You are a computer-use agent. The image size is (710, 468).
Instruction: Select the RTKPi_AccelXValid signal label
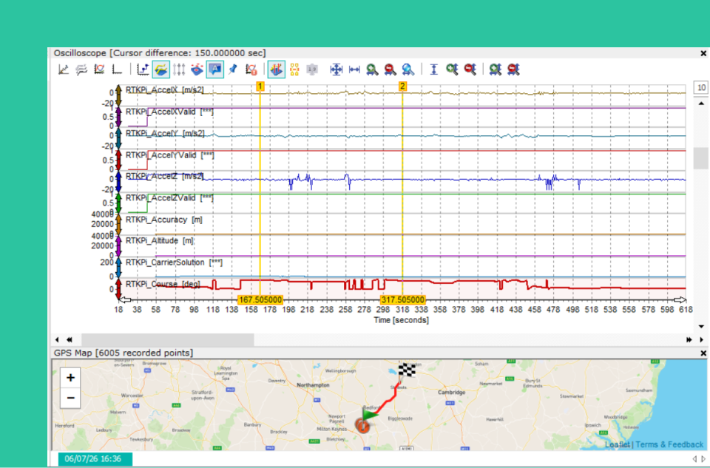pos(169,112)
